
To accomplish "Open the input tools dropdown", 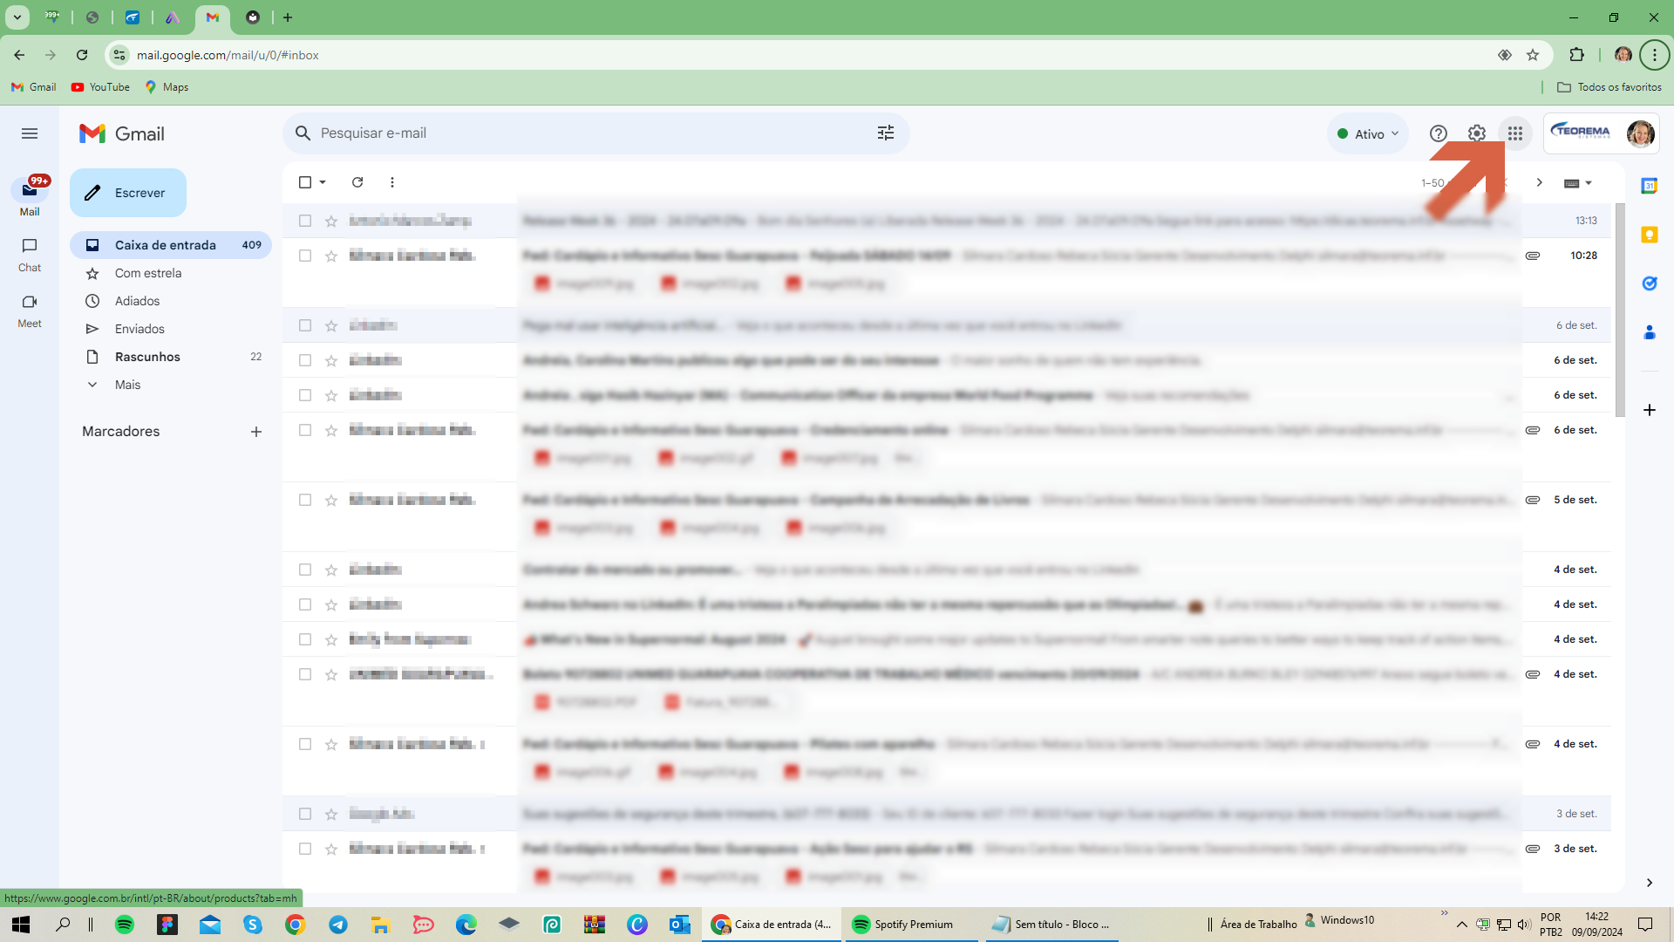I will click(x=1577, y=183).
